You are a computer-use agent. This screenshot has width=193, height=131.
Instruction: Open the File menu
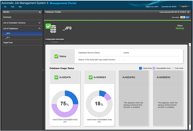point(5,7)
